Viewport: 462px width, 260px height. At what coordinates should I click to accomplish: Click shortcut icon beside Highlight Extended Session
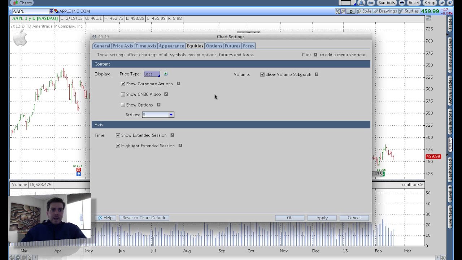[x=180, y=146]
